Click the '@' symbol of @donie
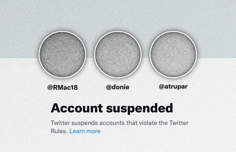The width and height of the screenshot is (236, 152). coord(109,87)
